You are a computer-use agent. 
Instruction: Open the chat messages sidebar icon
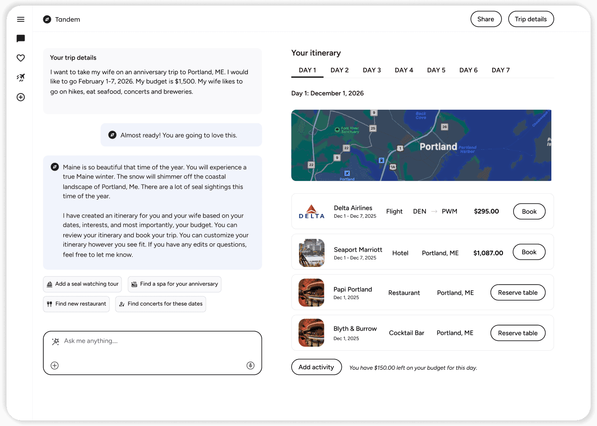coord(20,39)
